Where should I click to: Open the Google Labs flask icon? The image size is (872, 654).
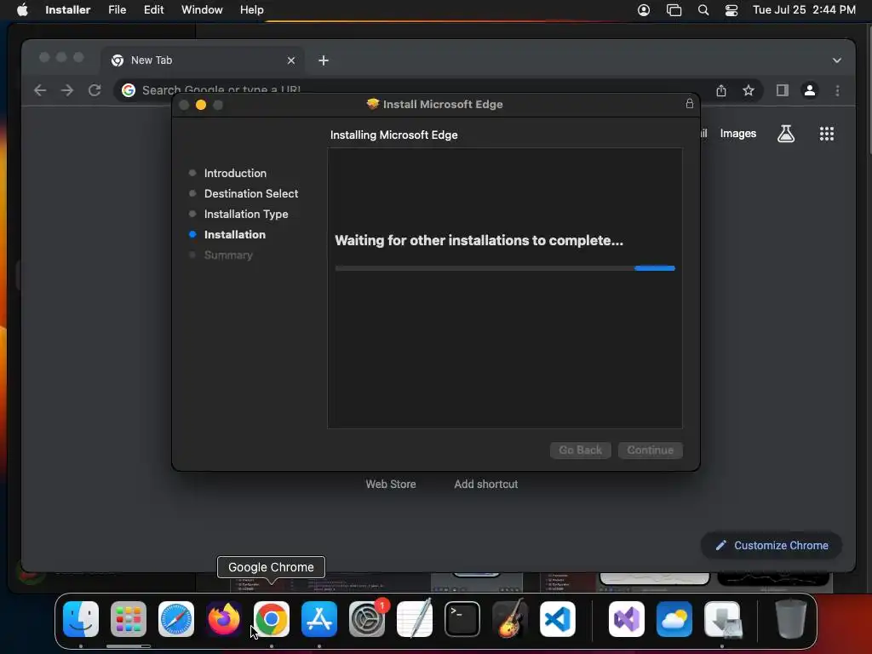pos(786,134)
